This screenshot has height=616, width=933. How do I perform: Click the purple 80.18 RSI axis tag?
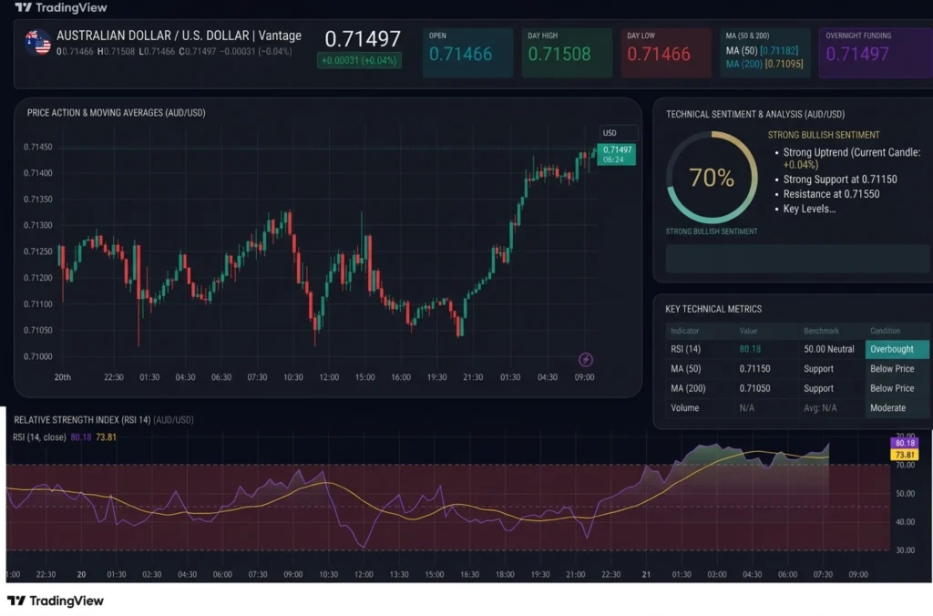tap(905, 443)
